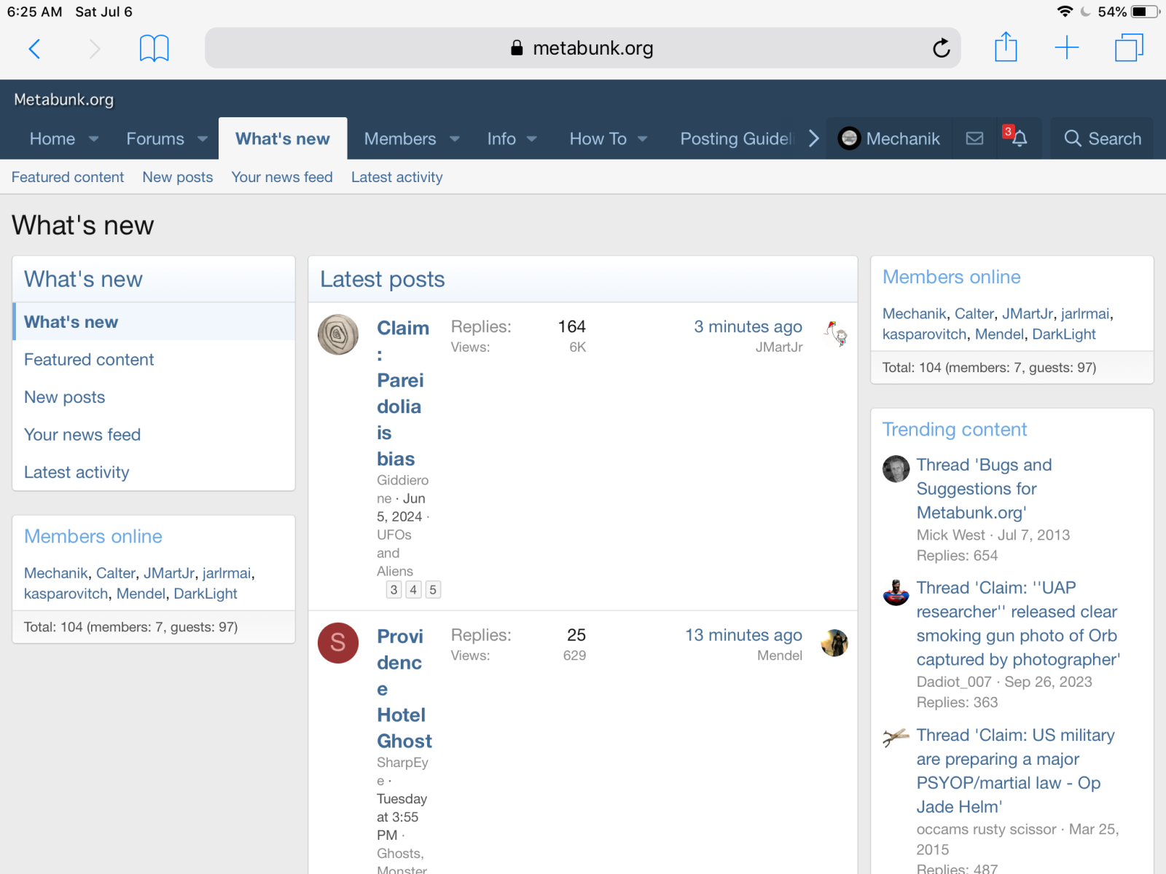Tap the Safari share icon

[1006, 48]
